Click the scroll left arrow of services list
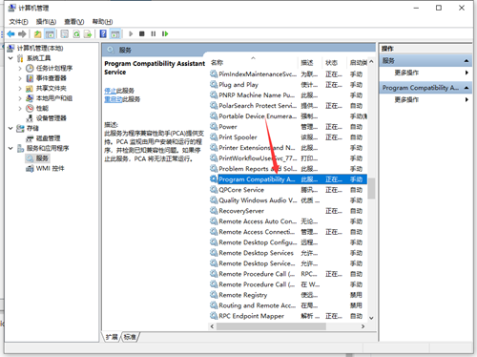The width and height of the screenshot is (477, 357). [x=213, y=326]
